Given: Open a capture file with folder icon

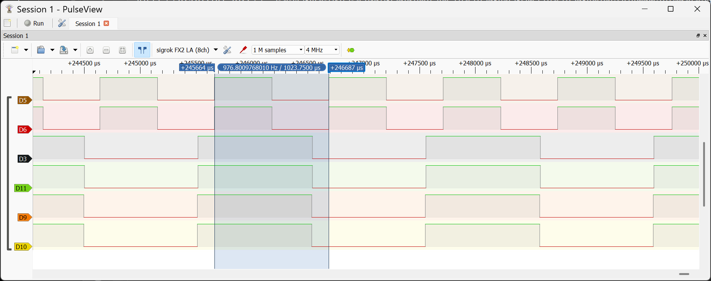Looking at the screenshot, I should (x=41, y=50).
